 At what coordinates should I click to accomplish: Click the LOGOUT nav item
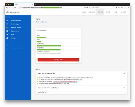coord(123,12)
